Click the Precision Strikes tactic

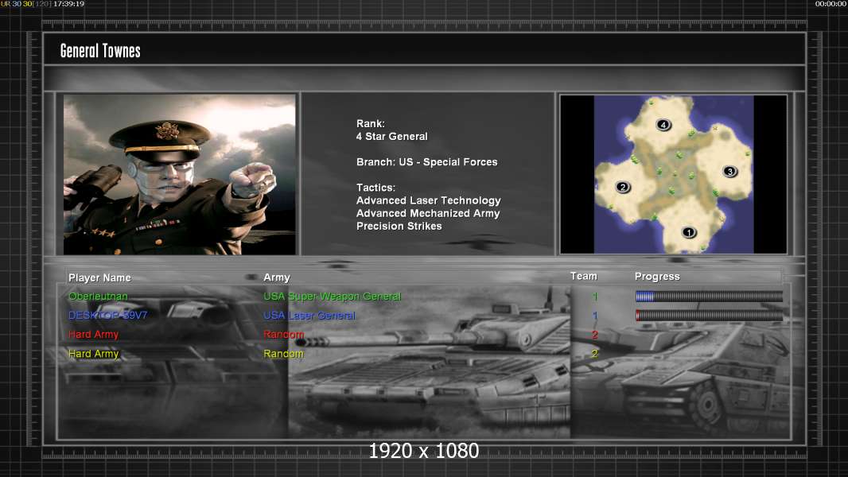coord(399,227)
